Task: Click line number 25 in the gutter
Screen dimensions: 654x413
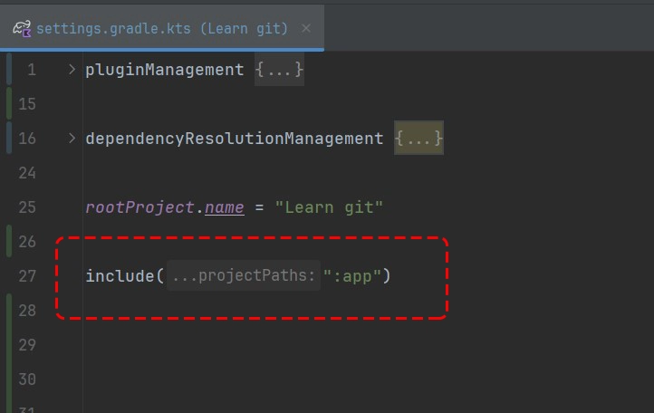Action: tap(27, 207)
